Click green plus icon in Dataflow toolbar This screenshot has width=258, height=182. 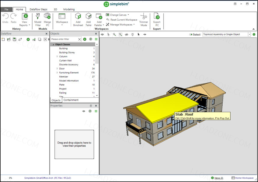click(x=28, y=39)
